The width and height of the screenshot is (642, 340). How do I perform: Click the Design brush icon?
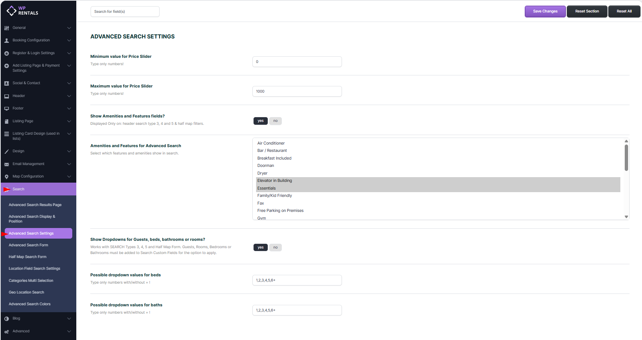(7, 152)
